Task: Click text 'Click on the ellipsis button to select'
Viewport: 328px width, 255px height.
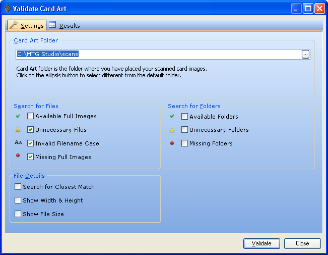Action: (58, 75)
